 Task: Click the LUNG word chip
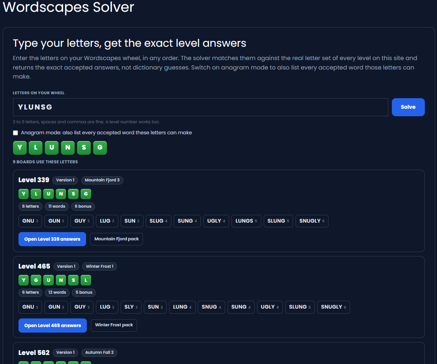pos(182,307)
